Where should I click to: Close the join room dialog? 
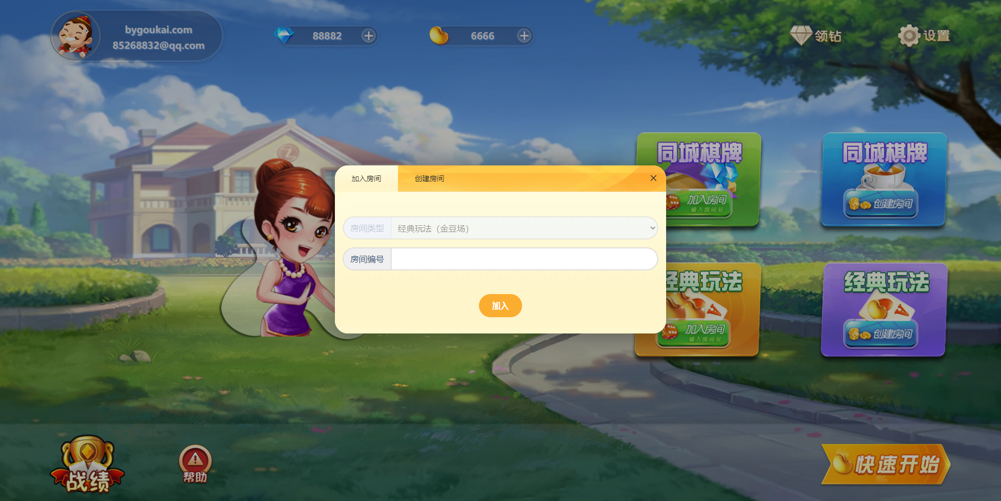pos(653,178)
